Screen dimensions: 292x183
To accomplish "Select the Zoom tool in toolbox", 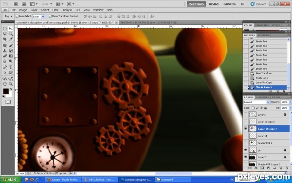I will (11, 84).
